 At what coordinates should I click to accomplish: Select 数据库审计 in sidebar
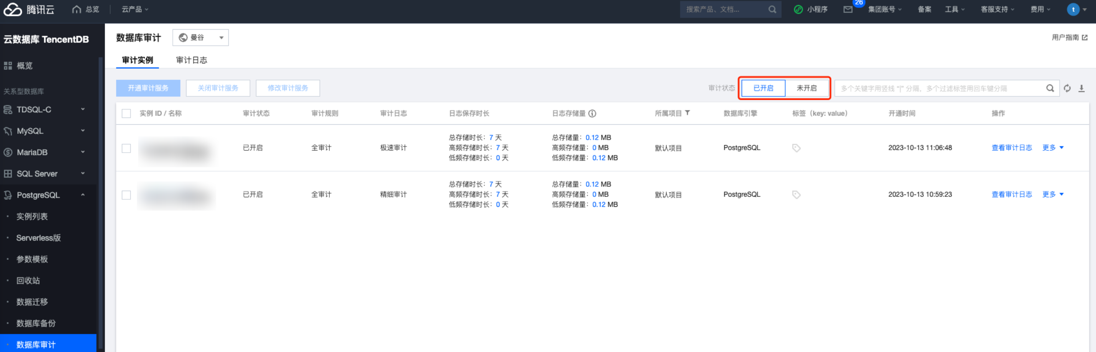coord(48,344)
